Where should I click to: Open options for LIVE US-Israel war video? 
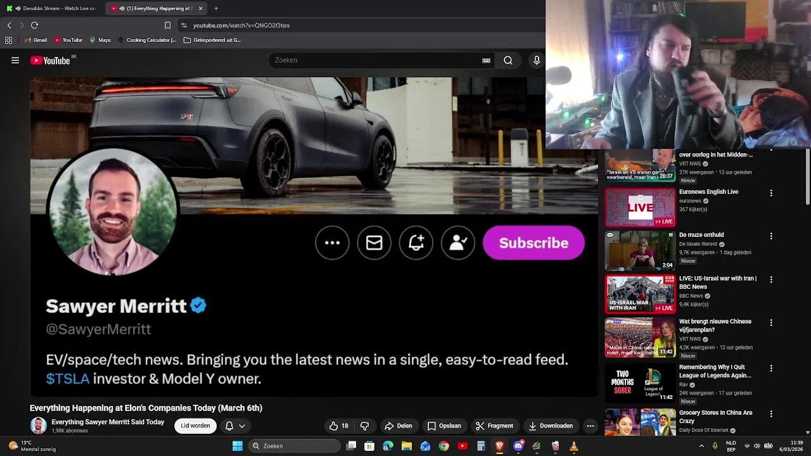tap(771, 279)
